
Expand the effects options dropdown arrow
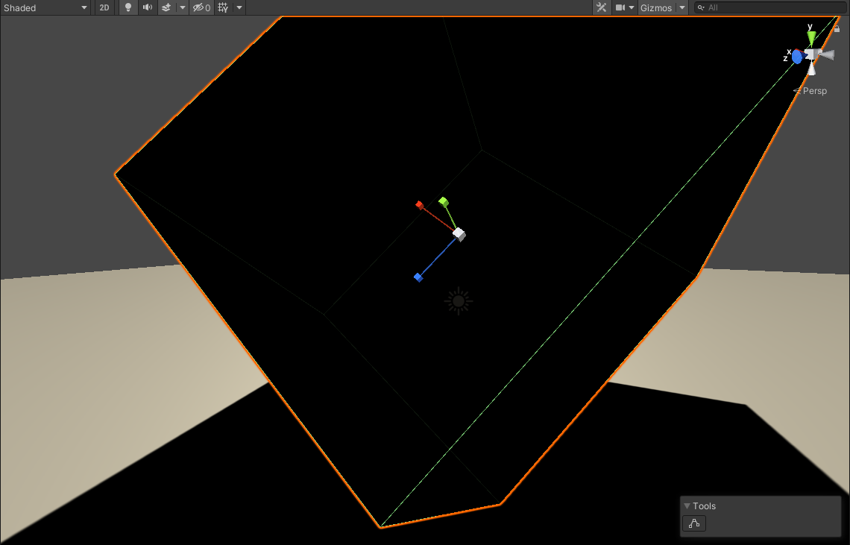[182, 7]
